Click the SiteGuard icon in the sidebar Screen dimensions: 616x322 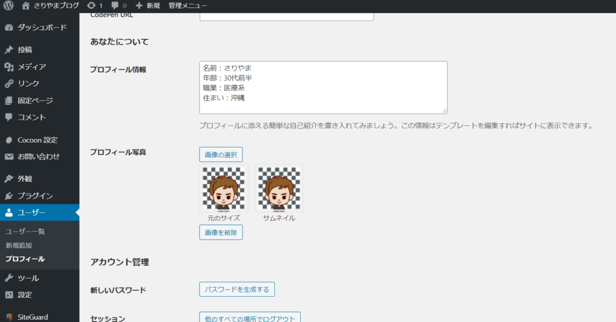pyautogui.click(x=8, y=317)
